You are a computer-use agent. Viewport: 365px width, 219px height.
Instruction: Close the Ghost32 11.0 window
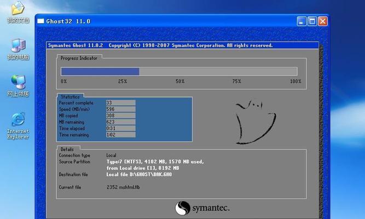[323, 21]
